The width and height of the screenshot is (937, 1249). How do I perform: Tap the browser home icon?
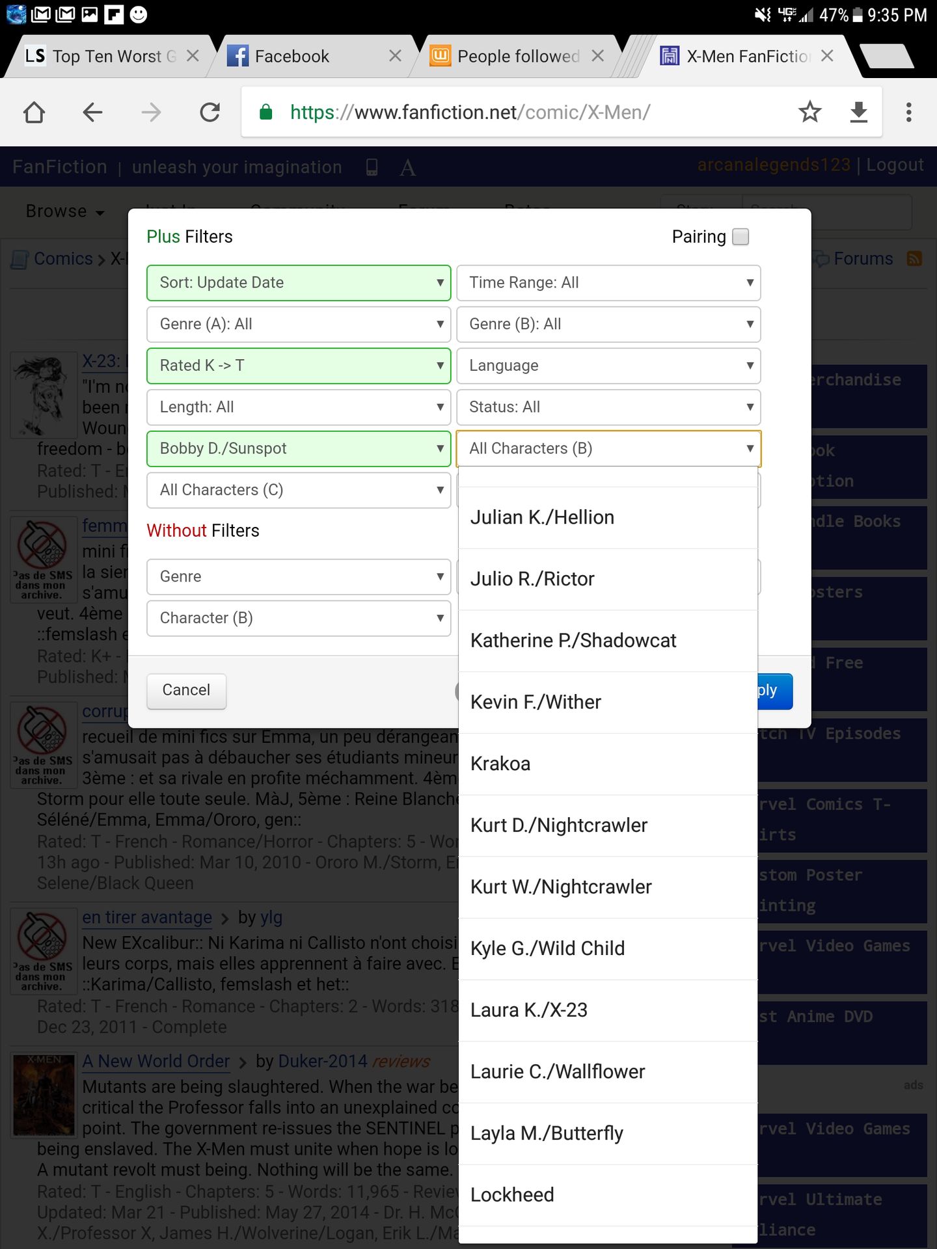click(34, 113)
